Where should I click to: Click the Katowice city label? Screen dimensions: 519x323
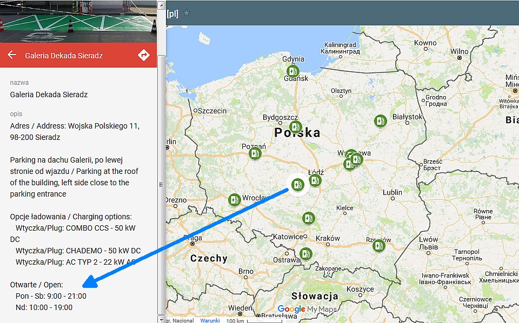click(x=288, y=237)
